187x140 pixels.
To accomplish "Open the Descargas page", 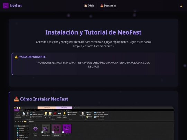I will [x=108, y=6].
